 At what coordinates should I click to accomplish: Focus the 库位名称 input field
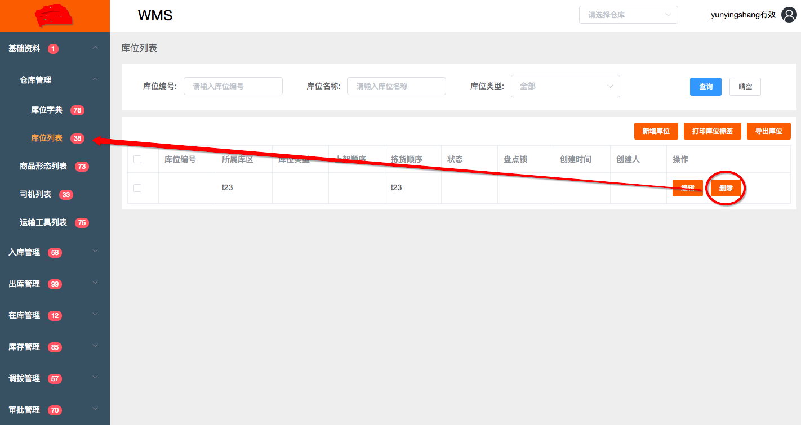(397, 86)
